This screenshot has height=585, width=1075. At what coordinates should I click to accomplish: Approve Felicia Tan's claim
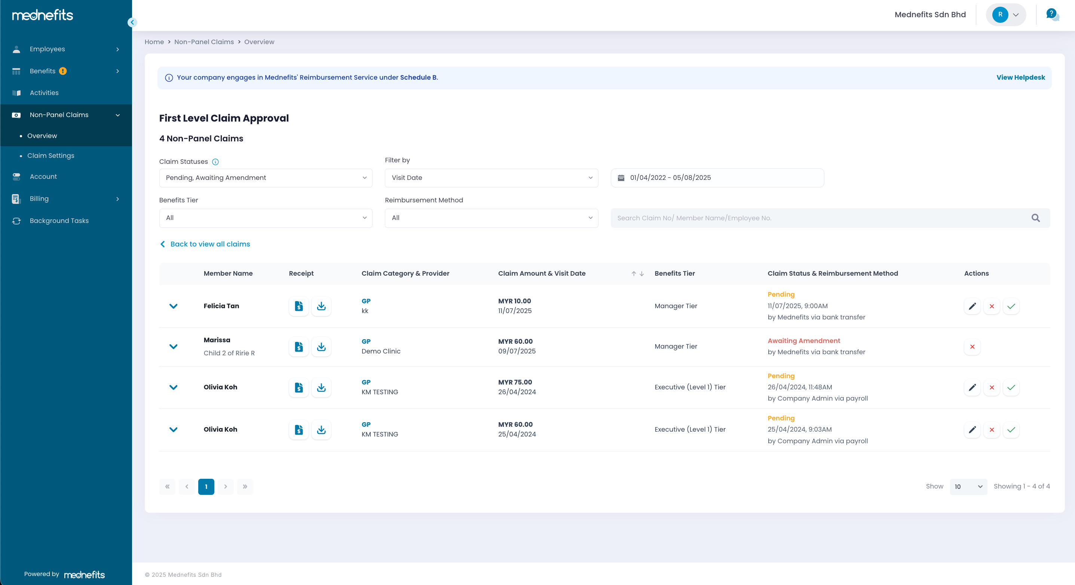click(x=1011, y=306)
